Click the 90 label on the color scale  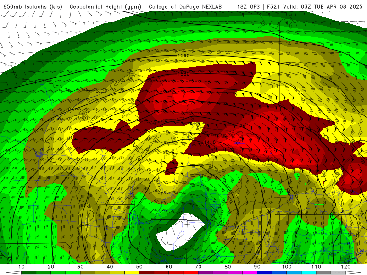coord(257,267)
